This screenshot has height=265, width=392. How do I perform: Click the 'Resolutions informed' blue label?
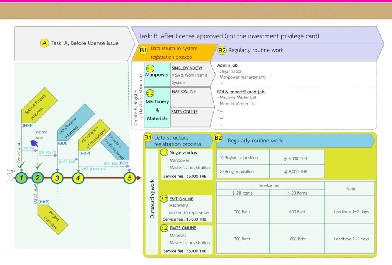[x=76, y=122]
